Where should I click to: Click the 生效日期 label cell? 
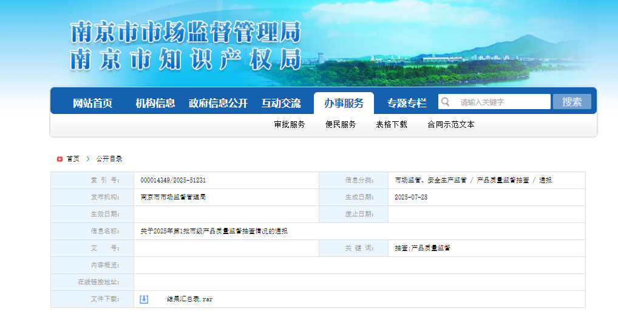[x=92, y=214]
